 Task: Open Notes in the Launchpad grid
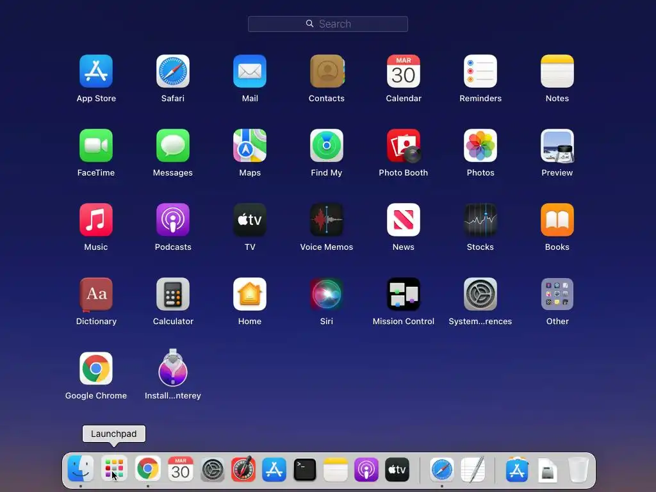point(557,71)
